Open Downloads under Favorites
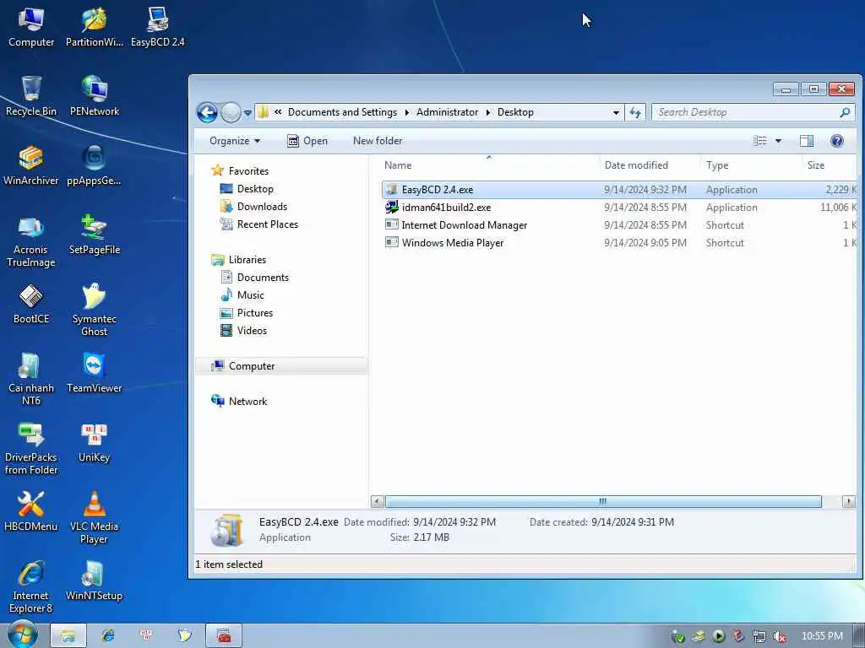The image size is (865, 648). (262, 207)
